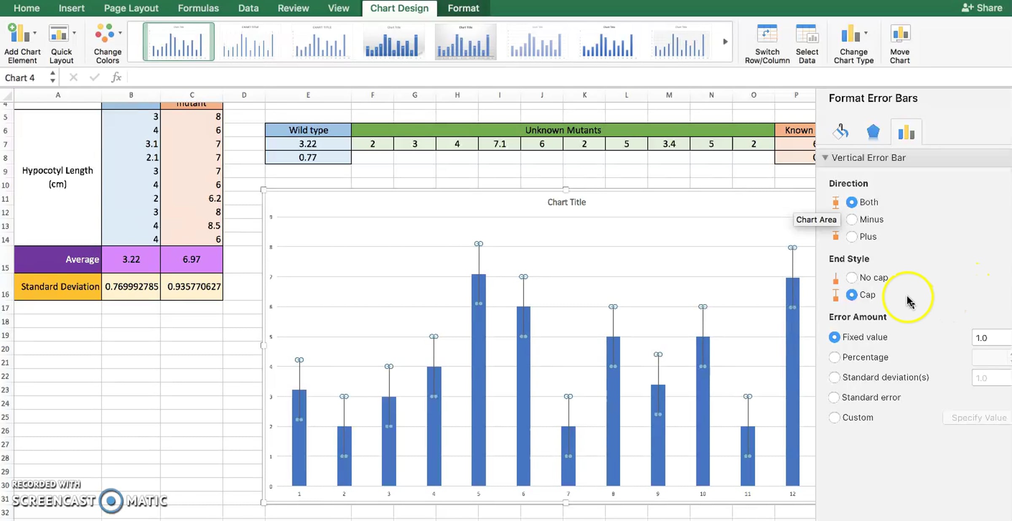Image resolution: width=1012 pixels, height=521 pixels.
Task: Click the Share button
Action: coord(982,8)
